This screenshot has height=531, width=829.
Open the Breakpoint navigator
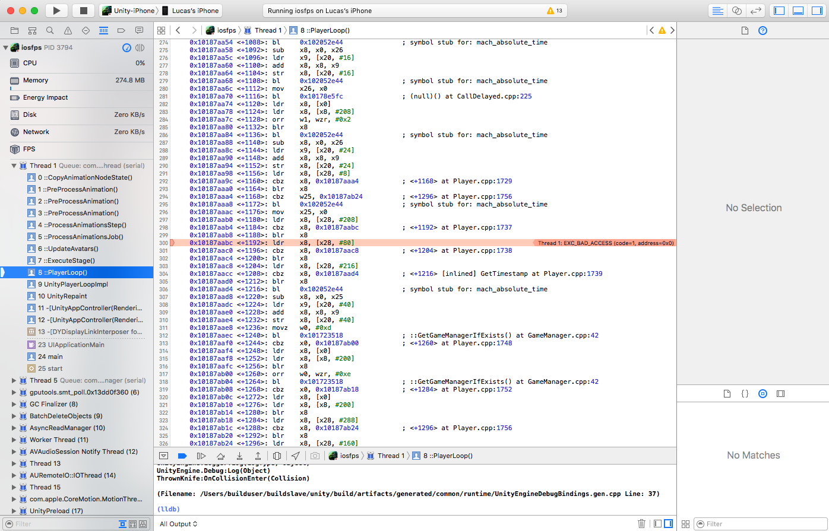[121, 30]
